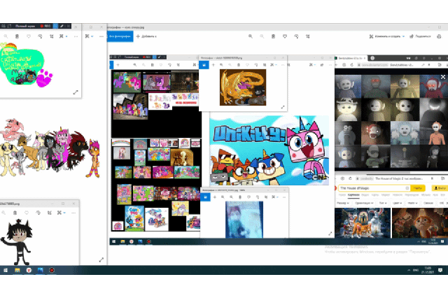Open the "Все фотографии" tab
The width and height of the screenshot is (448, 298).
(118, 36)
